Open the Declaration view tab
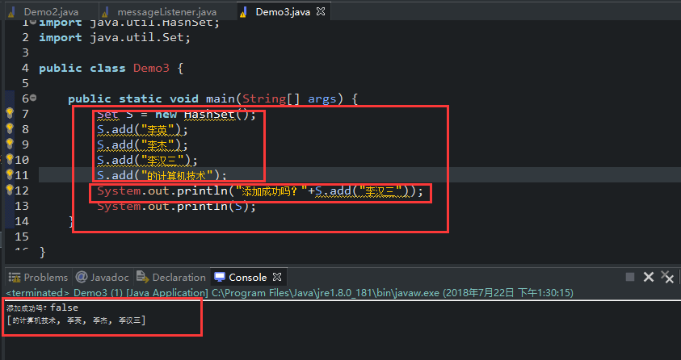Viewport: 681px width, 360px height. pyautogui.click(x=170, y=277)
